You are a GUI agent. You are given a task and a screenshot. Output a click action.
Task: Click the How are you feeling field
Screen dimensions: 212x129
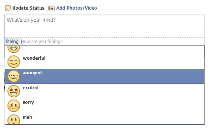click(x=112, y=41)
